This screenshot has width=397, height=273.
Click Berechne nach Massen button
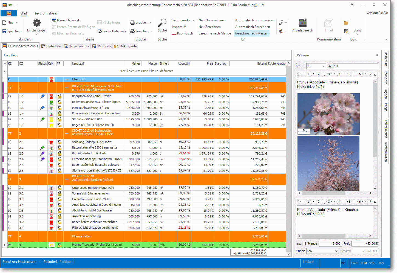(x=252, y=33)
